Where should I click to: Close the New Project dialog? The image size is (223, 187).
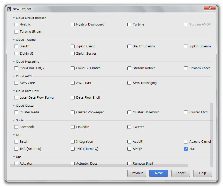coord(210,8)
